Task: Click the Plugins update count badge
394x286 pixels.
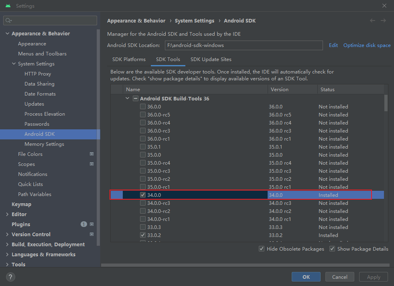Action: pyautogui.click(x=84, y=224)
